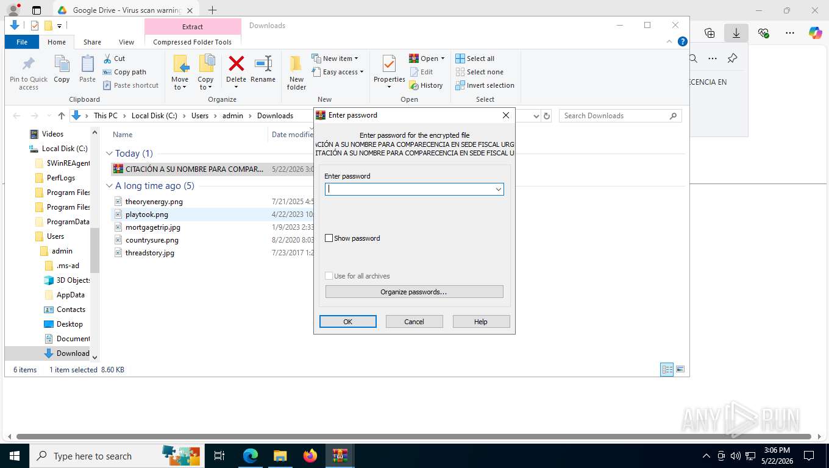Open the password history dropdown arrow
Viewport: 829px width, 468px height.
[x=498, y=190]
